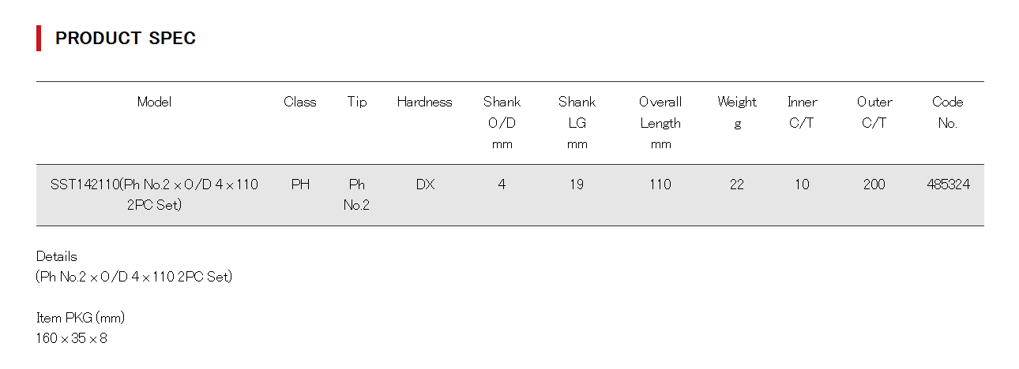Click the outer C/T value 200

[x=874, y=184]
